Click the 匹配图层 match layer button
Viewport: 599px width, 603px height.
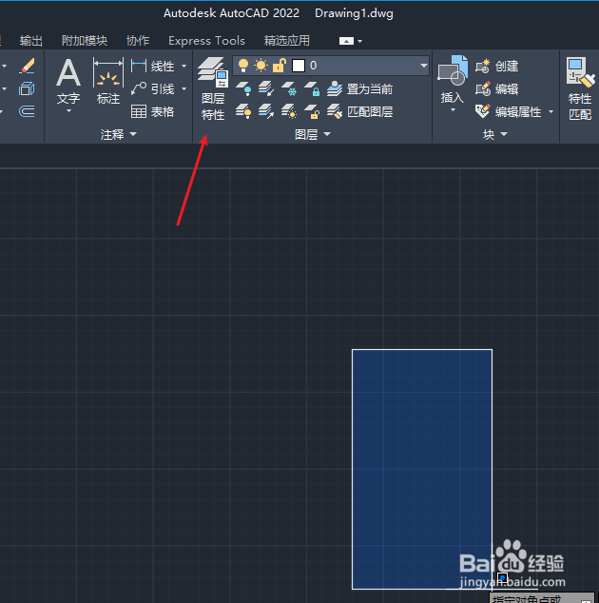(359, 111)
